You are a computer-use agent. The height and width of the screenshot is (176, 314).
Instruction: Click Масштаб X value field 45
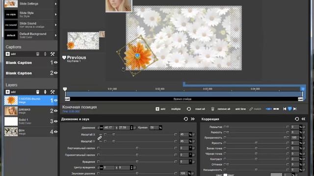pos(184,134)
